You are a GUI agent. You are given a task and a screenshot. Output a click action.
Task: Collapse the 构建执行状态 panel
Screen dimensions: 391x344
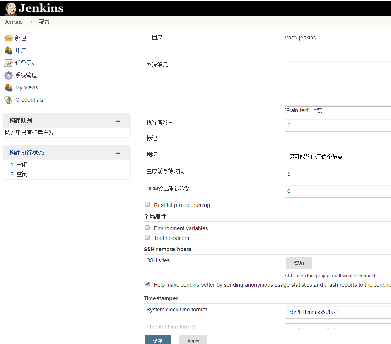118,153
